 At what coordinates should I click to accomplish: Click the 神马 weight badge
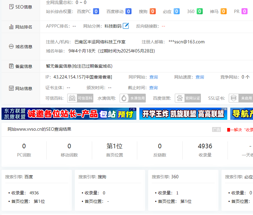pyautogui.click(x=224, y=11)
